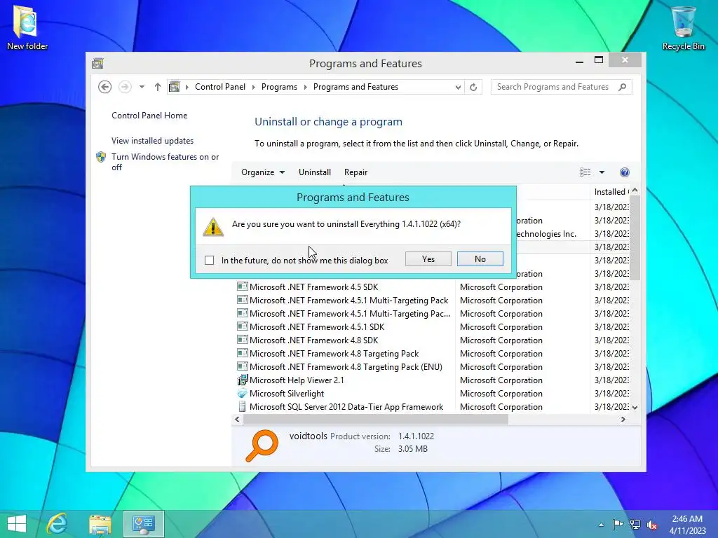The width and height of the screenshot is (718, 538).
Task: Click Uninstall in the toolbar
Action: (x=315, y=172)
